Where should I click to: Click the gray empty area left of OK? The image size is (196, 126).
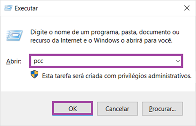click(26, 108)
